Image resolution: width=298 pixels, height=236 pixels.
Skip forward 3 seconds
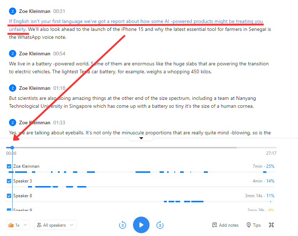point(160,225)
